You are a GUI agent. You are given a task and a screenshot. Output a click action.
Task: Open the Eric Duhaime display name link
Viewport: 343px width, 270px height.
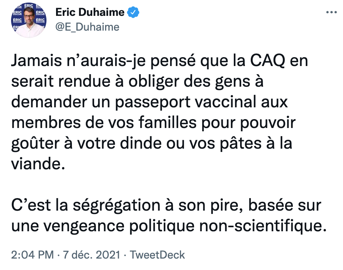pyautogui.click(x=90, y=12)
